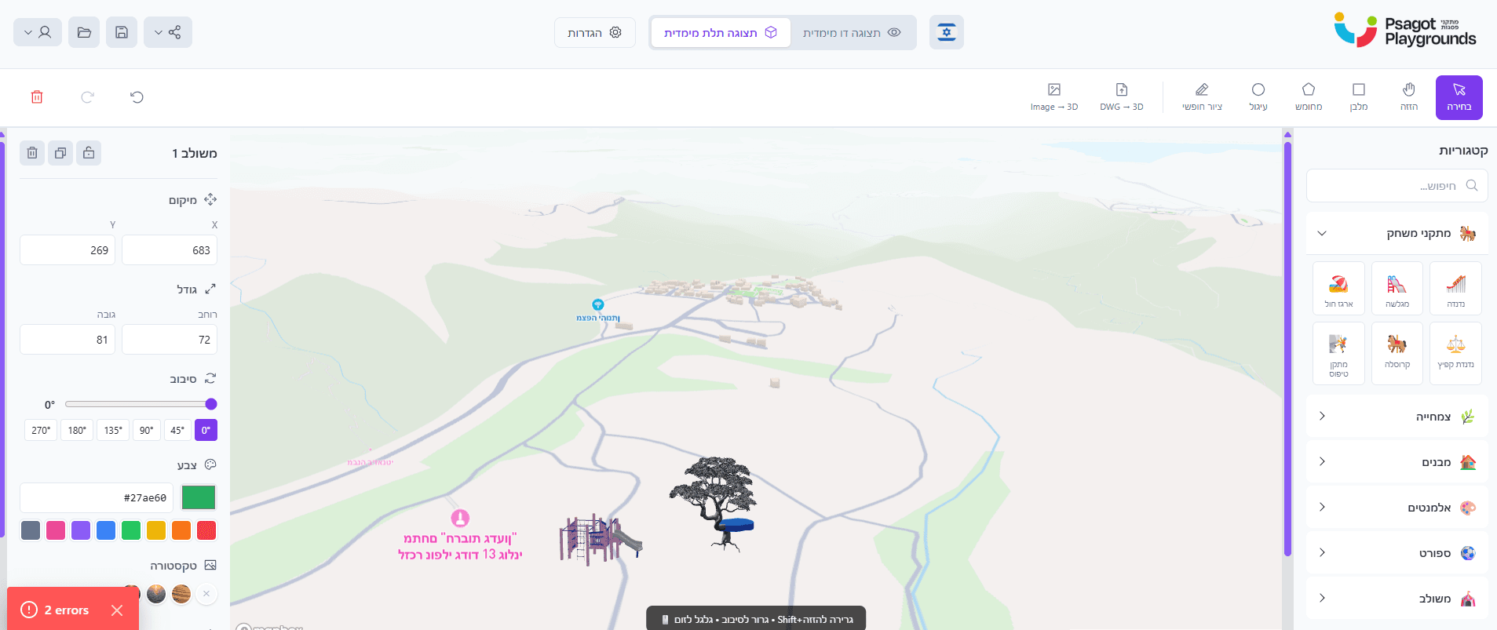Expand the מבנים buildings category
1497x630 pixels.
pyautogui.click(x=1397, y=462)
